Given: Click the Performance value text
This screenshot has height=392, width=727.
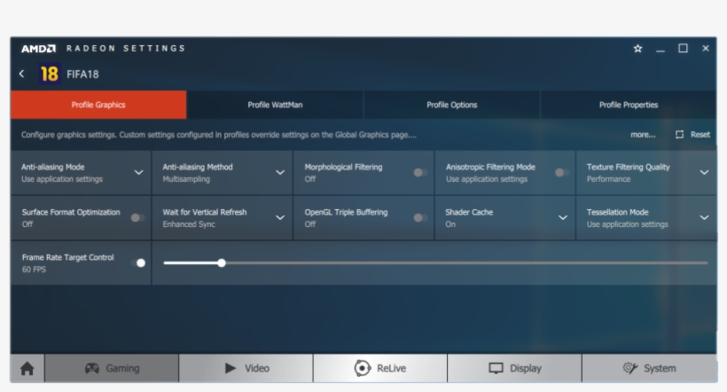Looking at the screenshot, I should (x=608, y=179).
